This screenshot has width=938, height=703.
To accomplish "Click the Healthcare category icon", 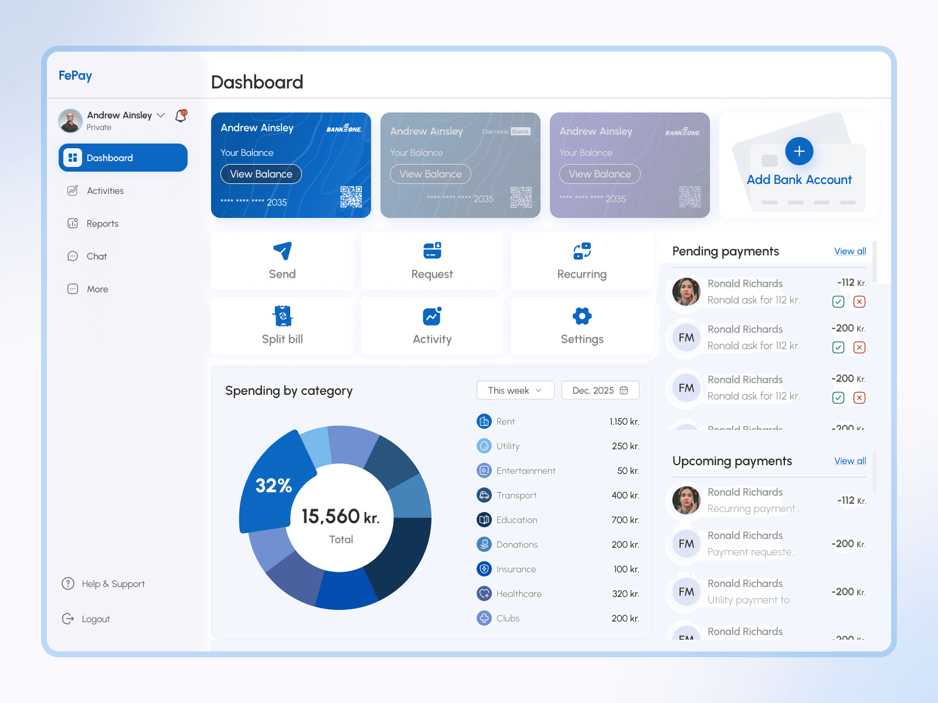I will 484,593.
